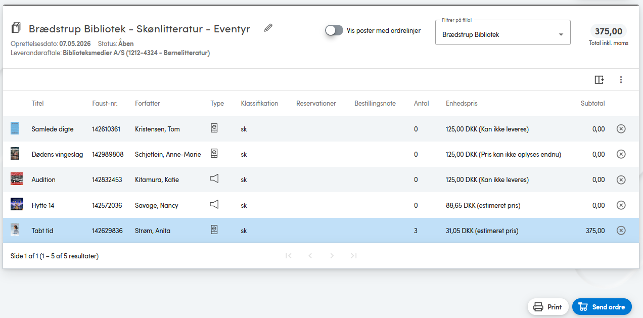Click the 375,00 total incl. moms badge

click(609, 31)
